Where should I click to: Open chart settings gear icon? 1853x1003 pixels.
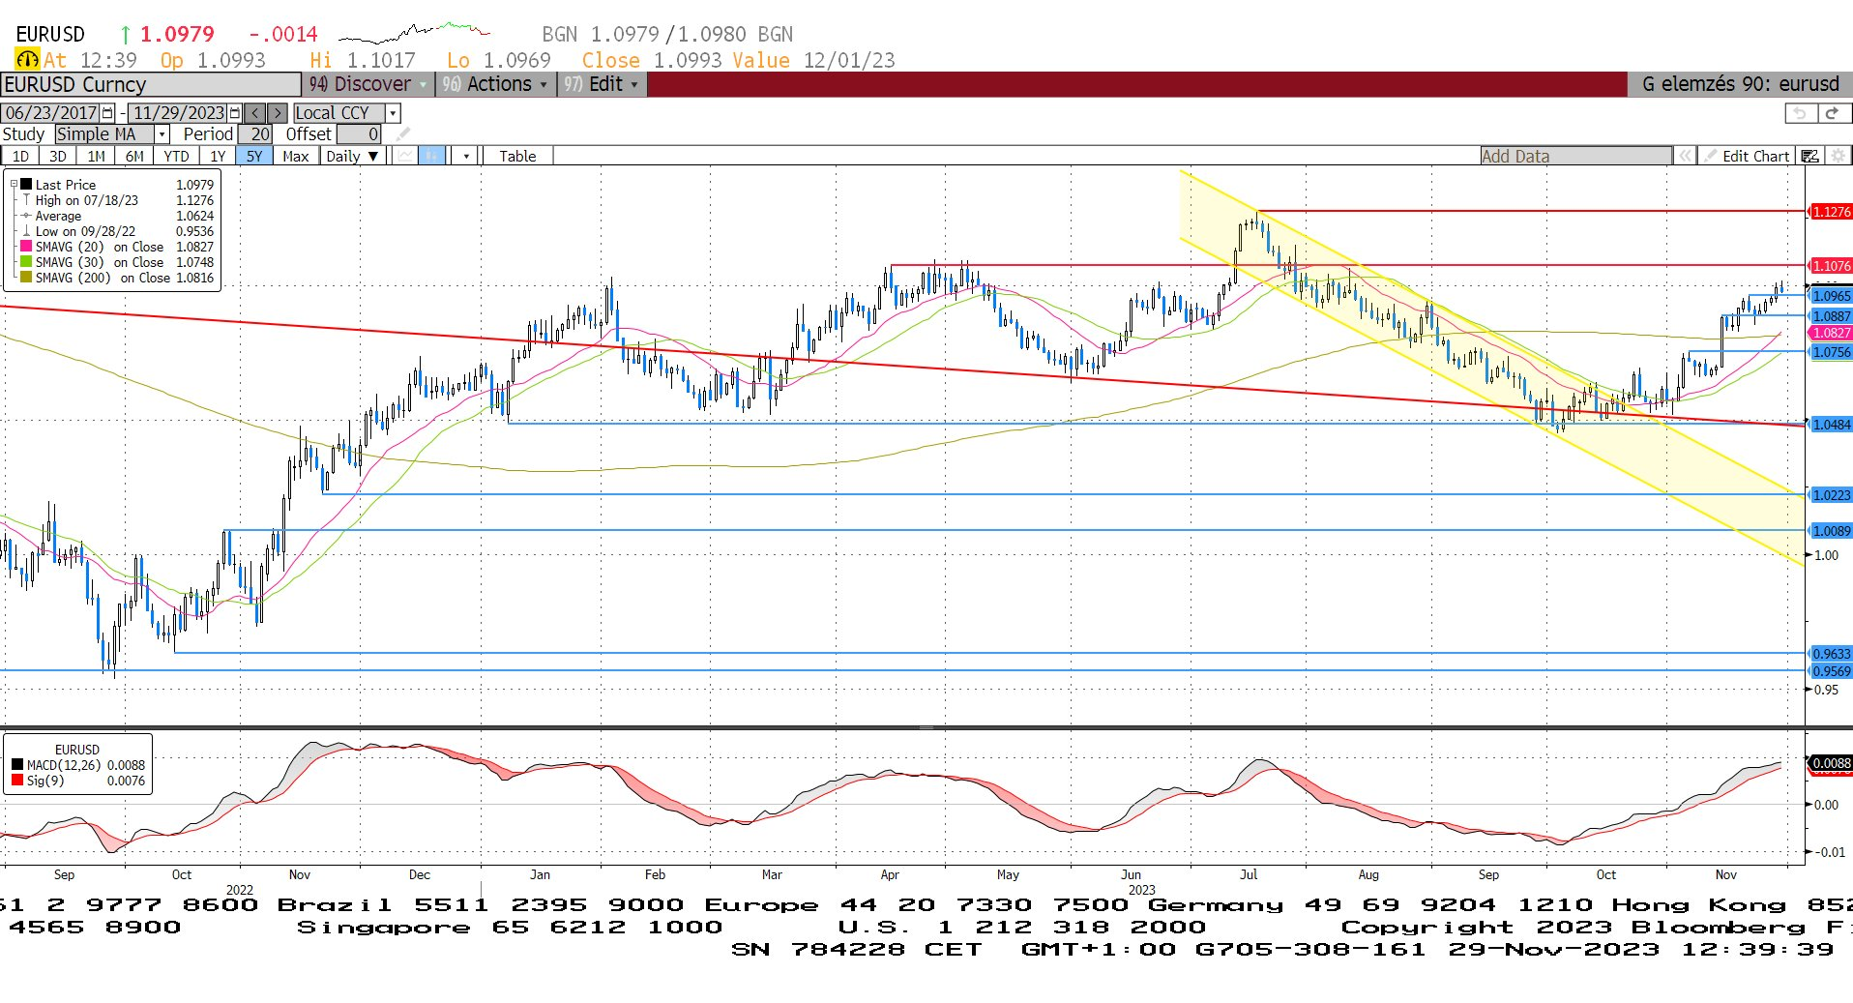[x=1838, y=156]
